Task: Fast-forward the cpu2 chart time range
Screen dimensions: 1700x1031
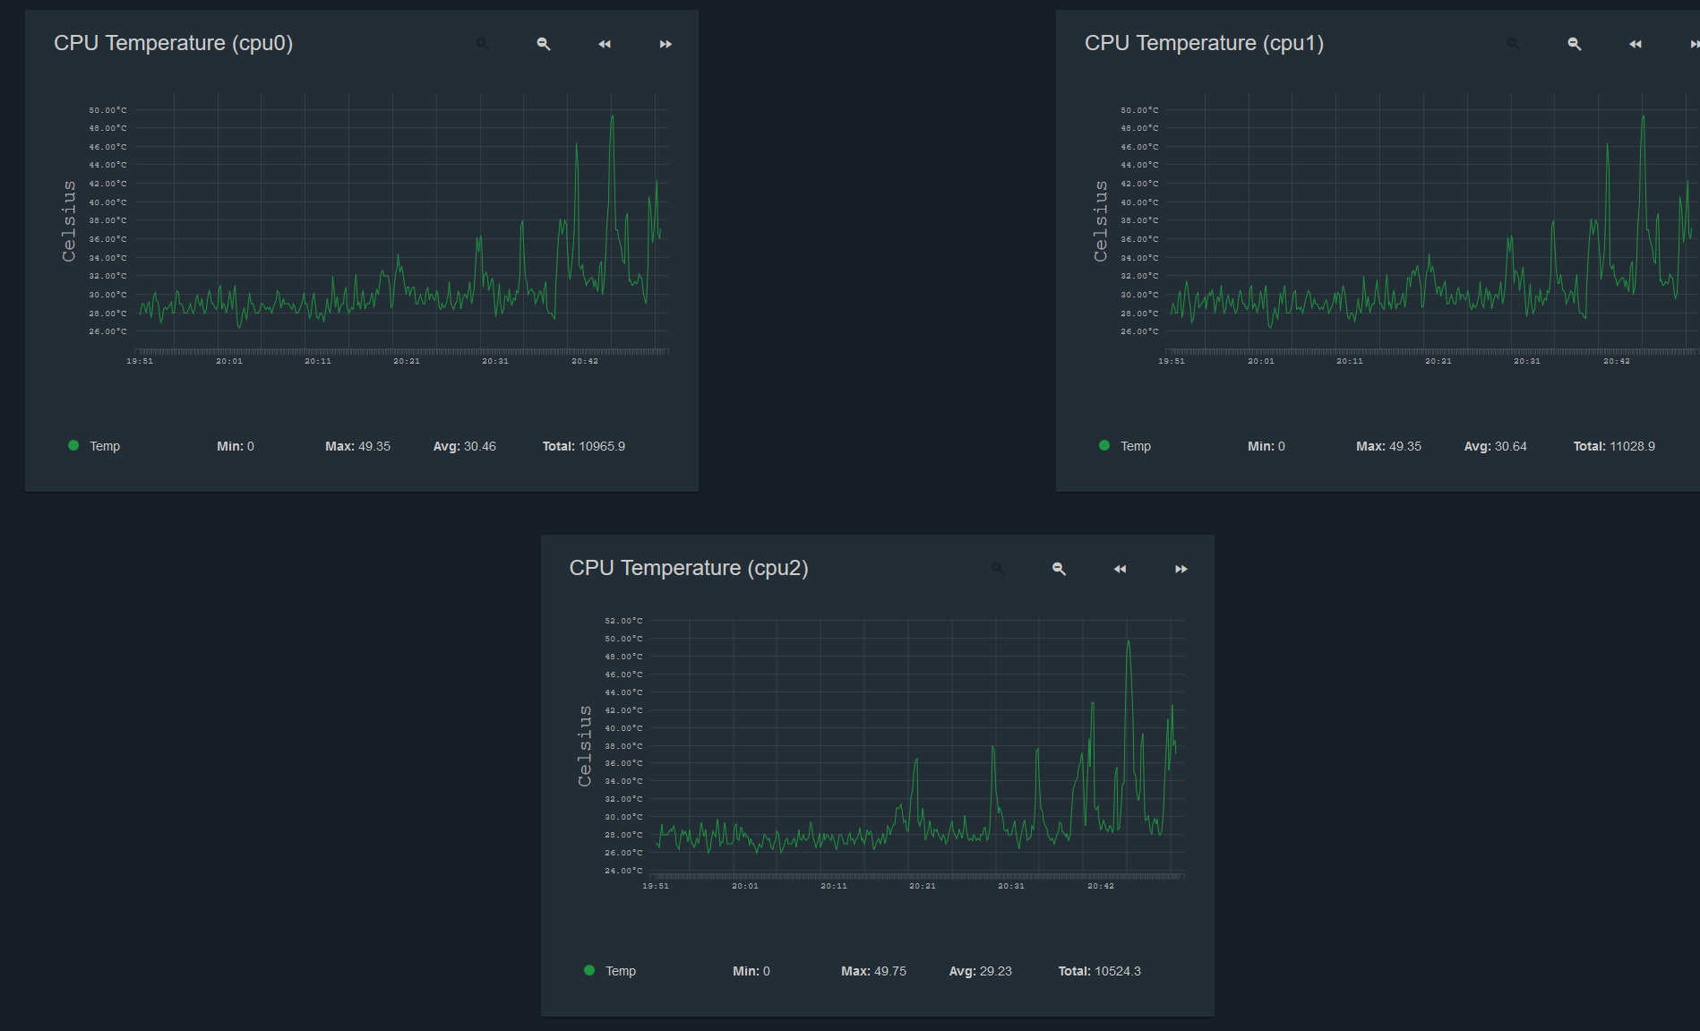Action: coord(1181,569)
